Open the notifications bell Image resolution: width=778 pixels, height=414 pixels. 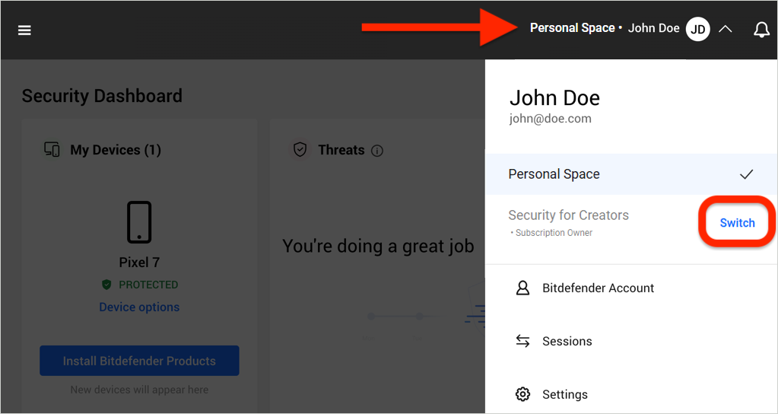[761, 30]
